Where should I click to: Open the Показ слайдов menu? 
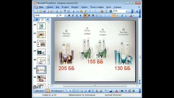click(x=97, y=7)
